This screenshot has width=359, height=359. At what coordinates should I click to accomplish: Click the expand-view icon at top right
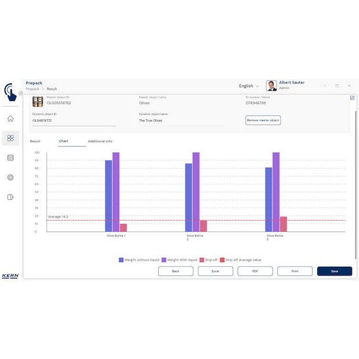(352, 98)
